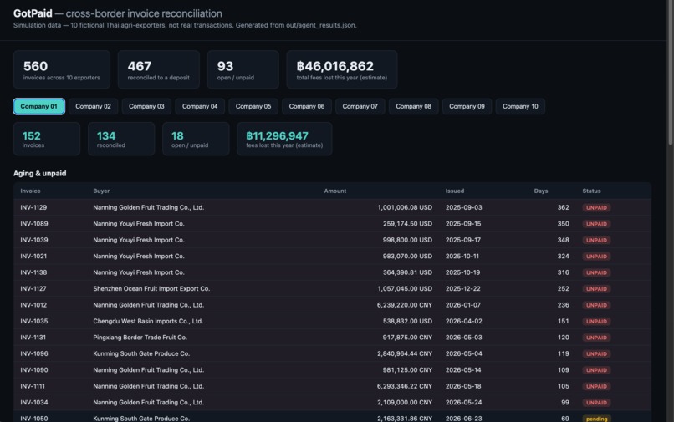Click the 152 invoices company card

click(47, 139)
